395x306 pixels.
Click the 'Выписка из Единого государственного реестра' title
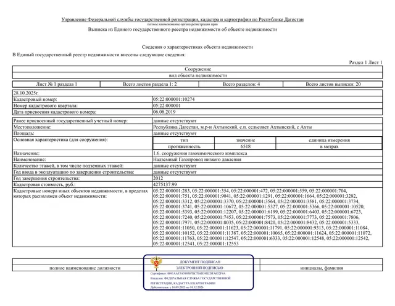coord(183,30)
